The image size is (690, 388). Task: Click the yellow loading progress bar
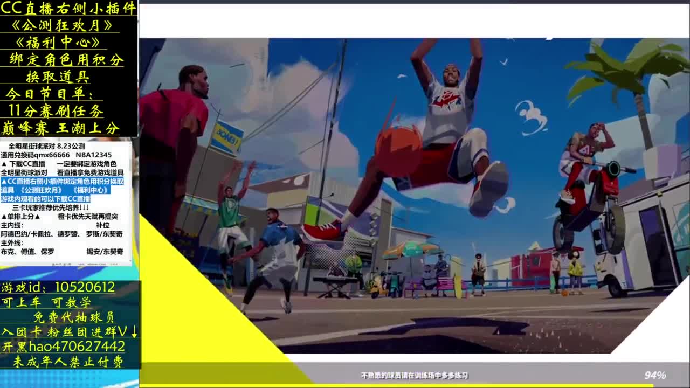click(x=396, y=386)
